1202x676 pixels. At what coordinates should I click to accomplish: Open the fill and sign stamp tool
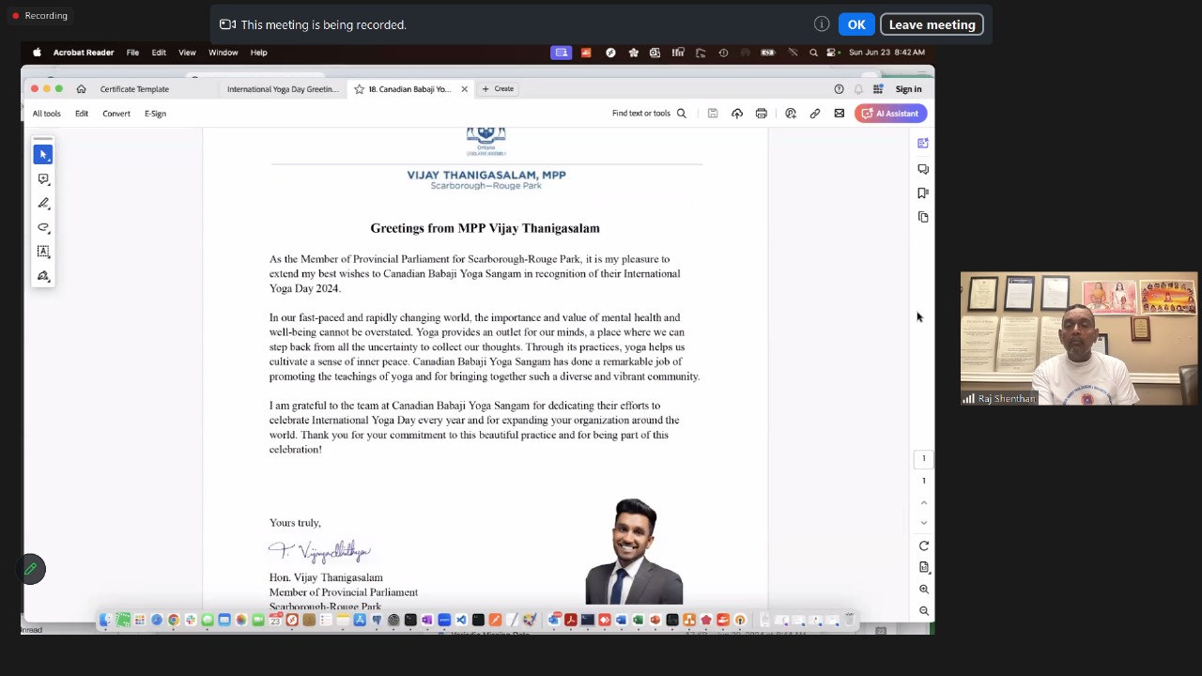point(43,276)
